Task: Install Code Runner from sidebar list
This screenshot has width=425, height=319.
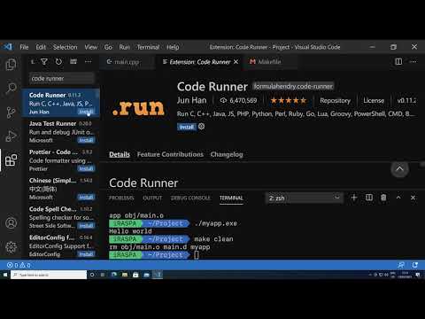Action: (86, 112)
